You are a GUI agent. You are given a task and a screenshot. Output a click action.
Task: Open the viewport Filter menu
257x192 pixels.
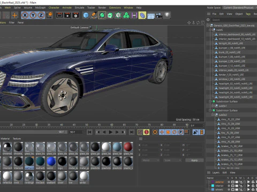12,22
